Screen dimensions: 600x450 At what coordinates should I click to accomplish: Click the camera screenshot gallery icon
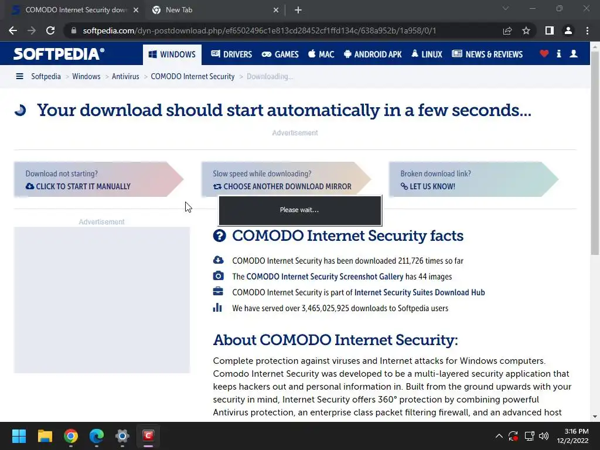tap(218, 276)
